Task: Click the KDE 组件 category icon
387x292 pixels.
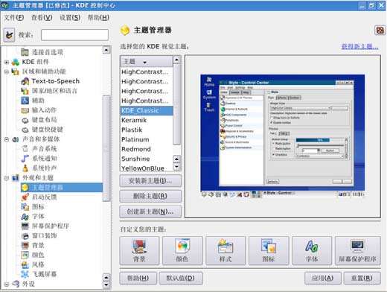Action: coord(16,62)
